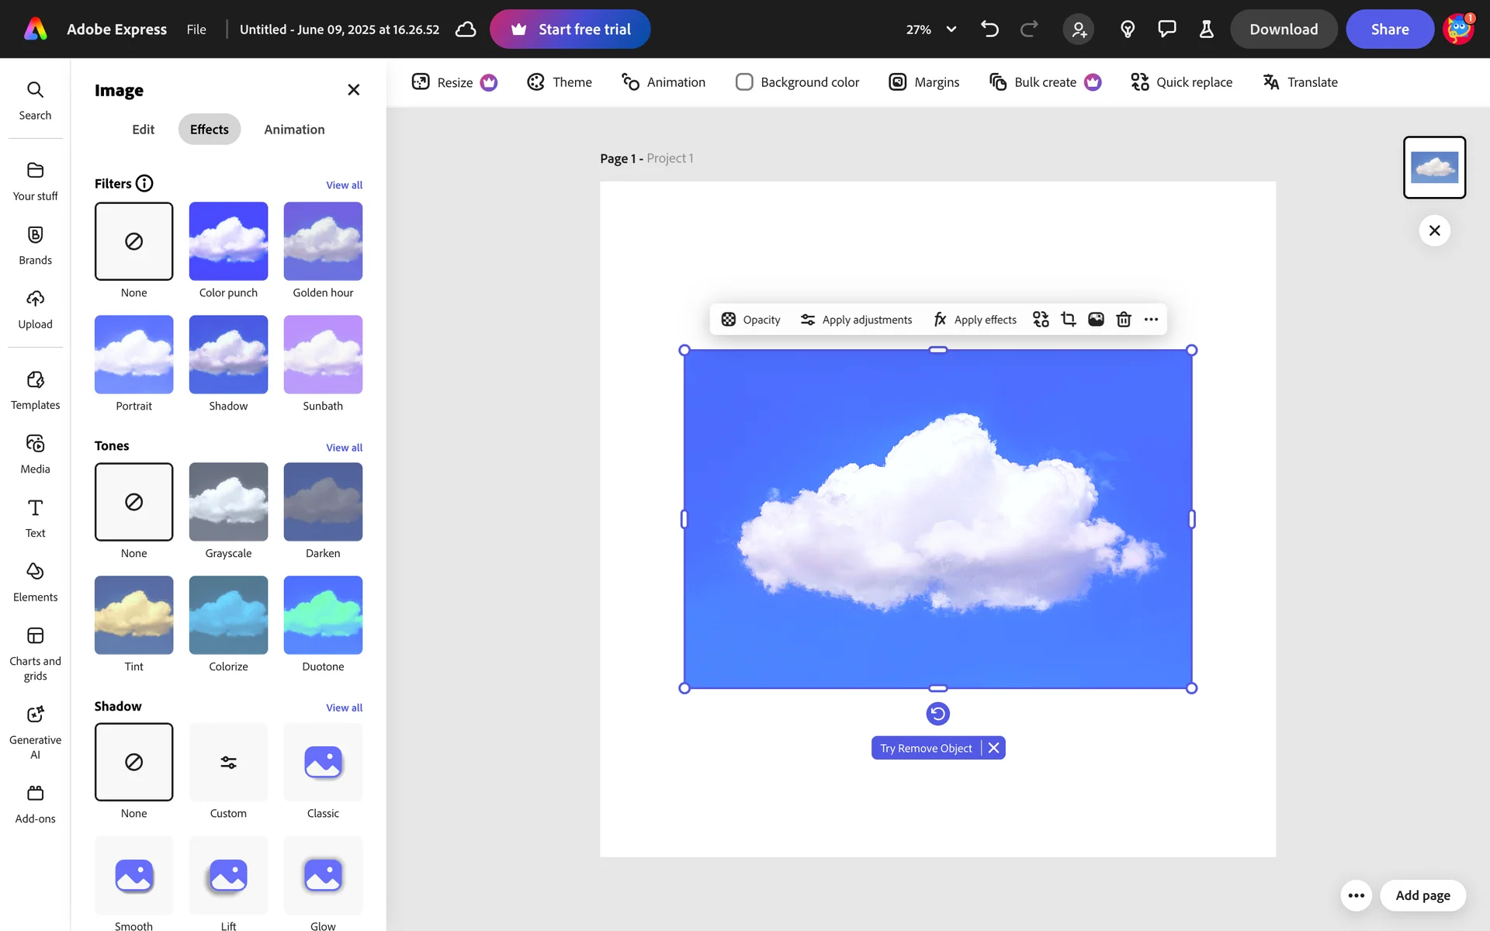The image size is (1490, 931).
Task: Apply the Duotone tone swatch
Action: click(x=323, y=615)
